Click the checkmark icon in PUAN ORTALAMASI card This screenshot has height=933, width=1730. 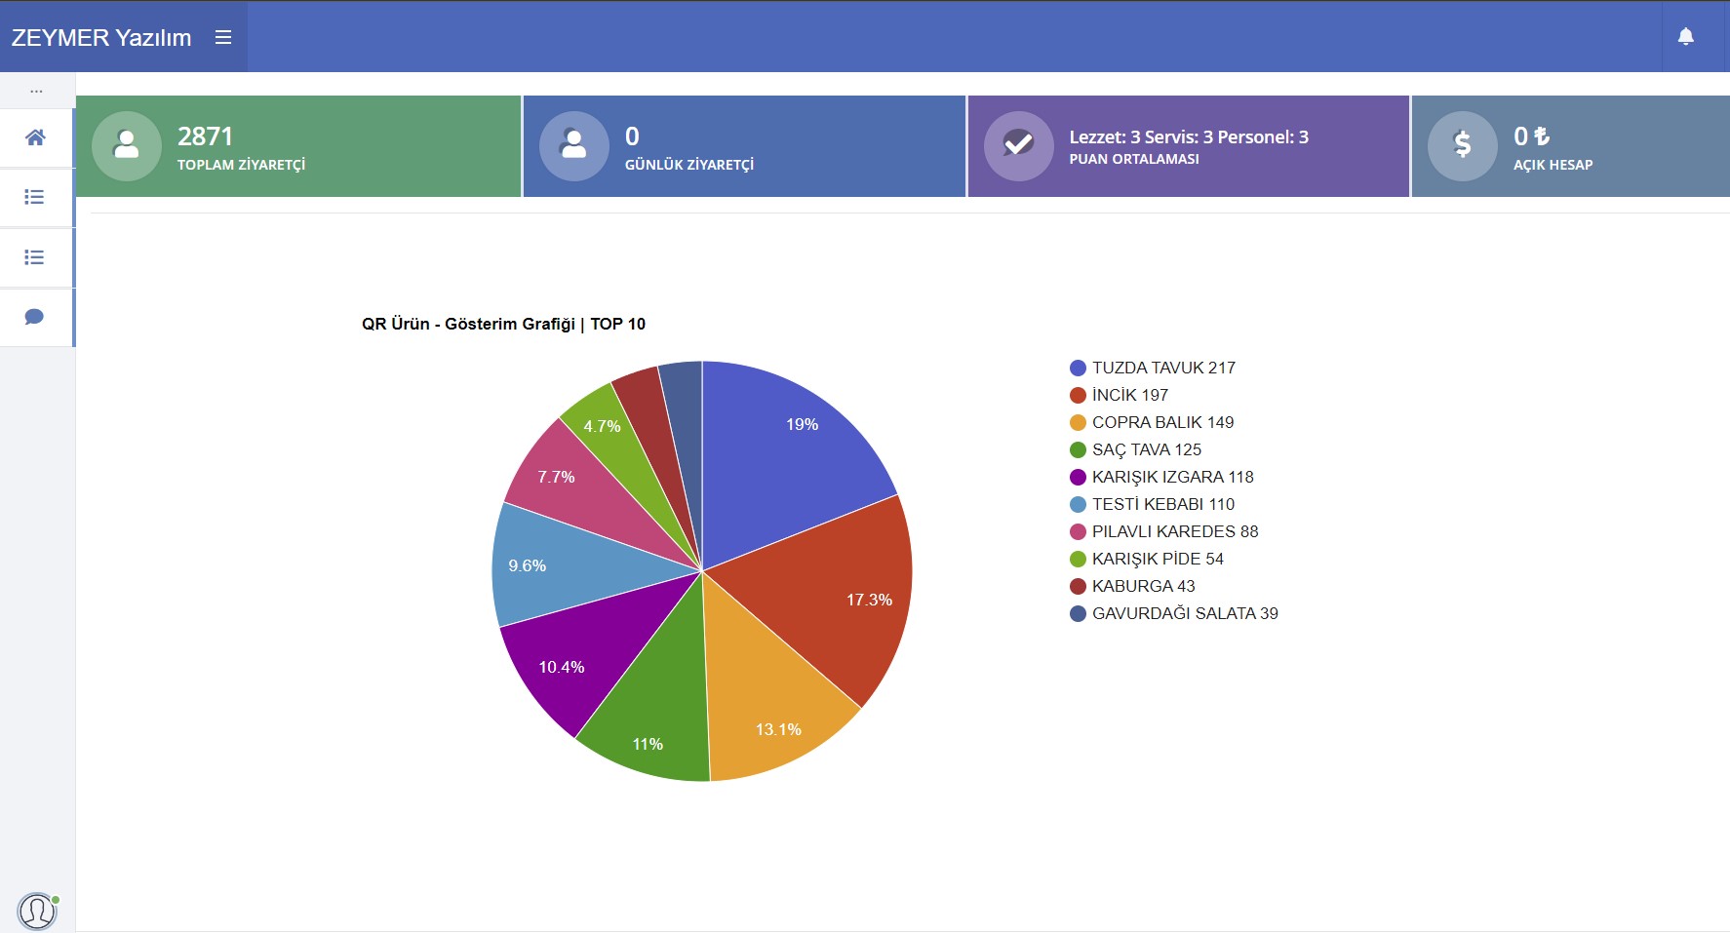coord(1018,145)
